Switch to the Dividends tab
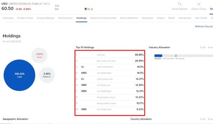 [x=147, y=18]
